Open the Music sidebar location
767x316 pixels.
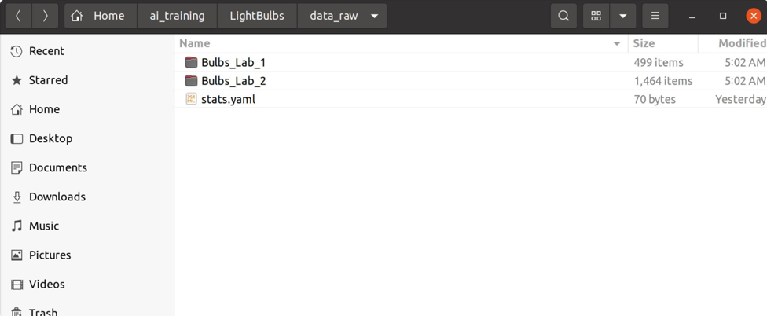click(x=43, y=226)
